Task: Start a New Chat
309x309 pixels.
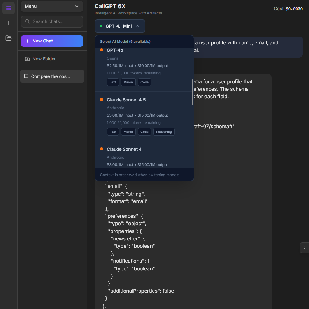Action: coord(52,41)
